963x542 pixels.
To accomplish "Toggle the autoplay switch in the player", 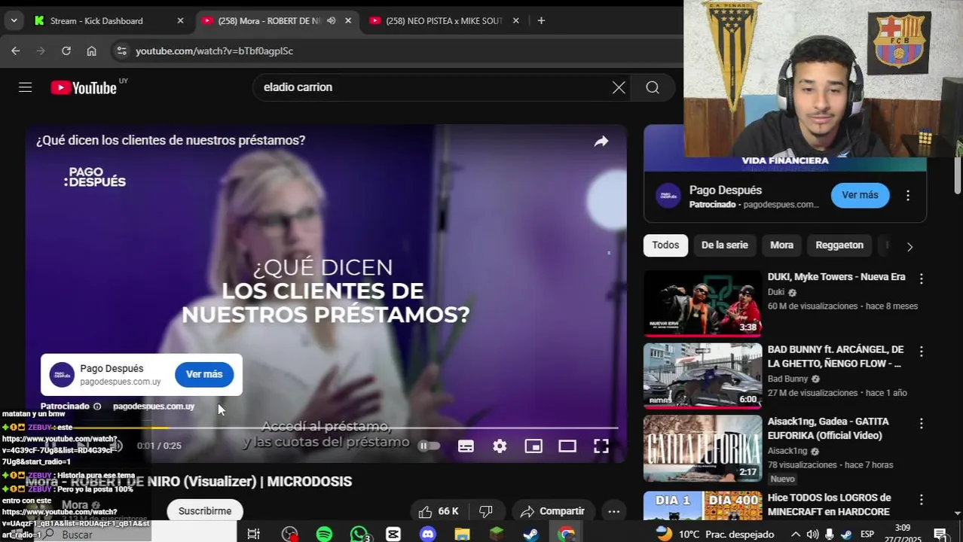I will 429,446.
